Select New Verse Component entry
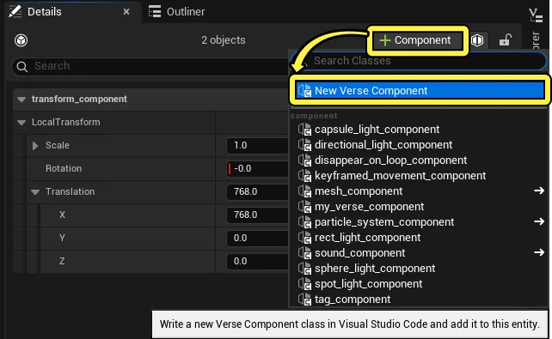The width and height of the screenshot is (552, 339). [420, 91]
